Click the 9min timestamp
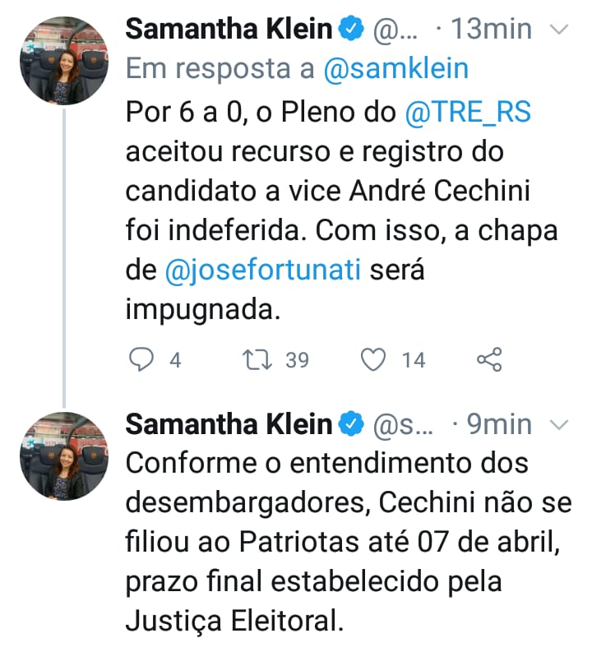This screenshot has width=592, height=652. tap(499, 424)
